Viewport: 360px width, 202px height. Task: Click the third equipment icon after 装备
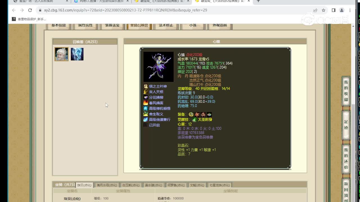(x=203, y=114)
